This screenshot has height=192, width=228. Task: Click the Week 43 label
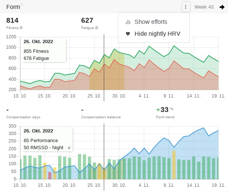click(x=204, y=7)
